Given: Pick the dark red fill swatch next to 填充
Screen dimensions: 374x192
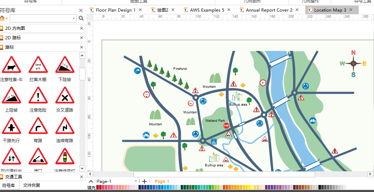Looking at the screenshot, I should coord(98,187).
